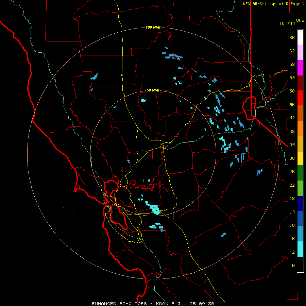Click the largest cyan echo below the 50 NMI ring
Image resolution: width=306 pixels, height=306 pixels.
(x=155, y=209)
